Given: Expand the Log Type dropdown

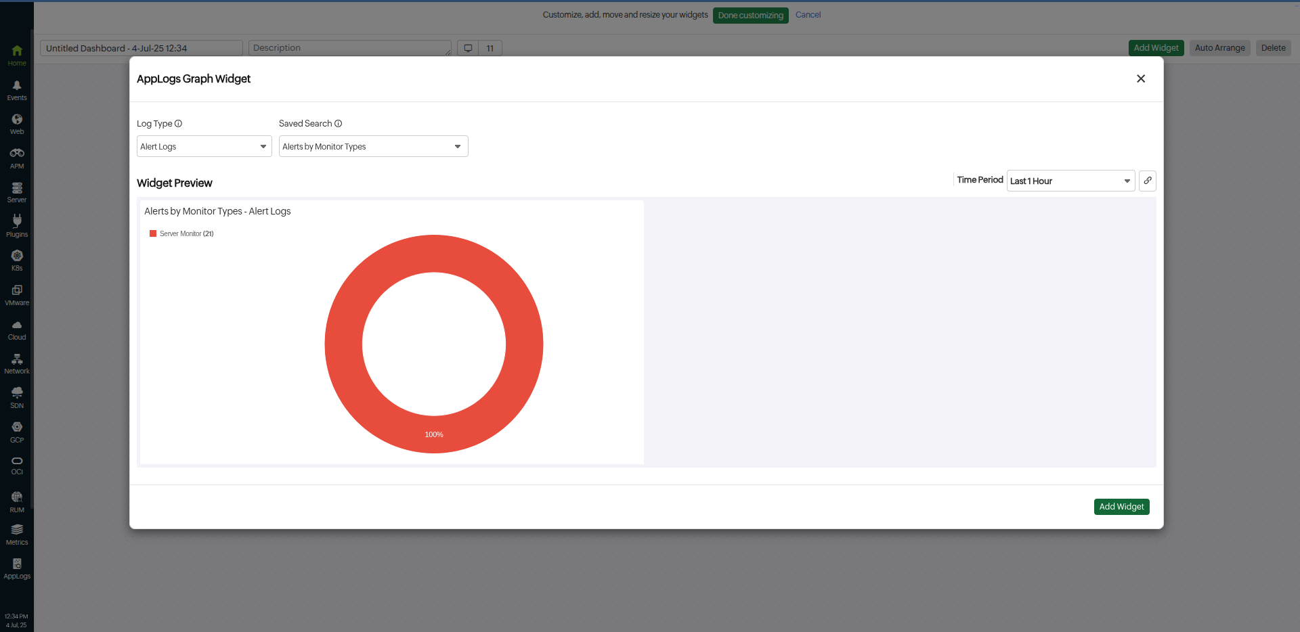Looking at the screenshot, I should click(204, 147).
